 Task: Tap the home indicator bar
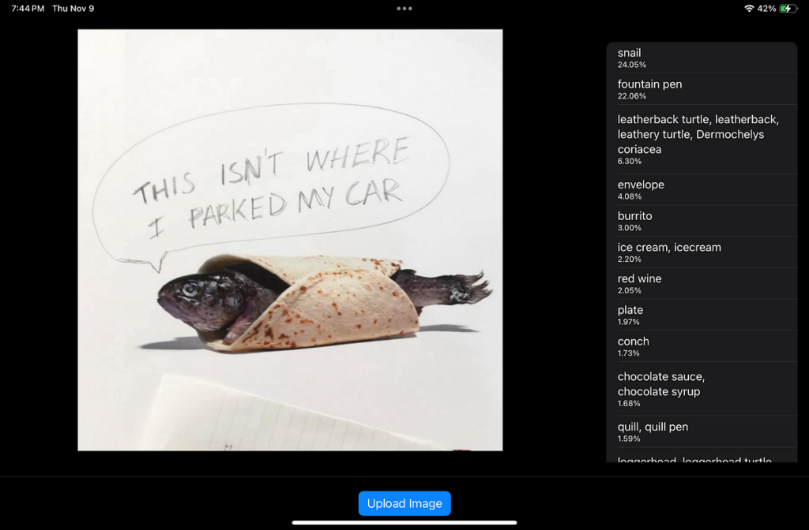pyautogui.click(x=404, y=522)
